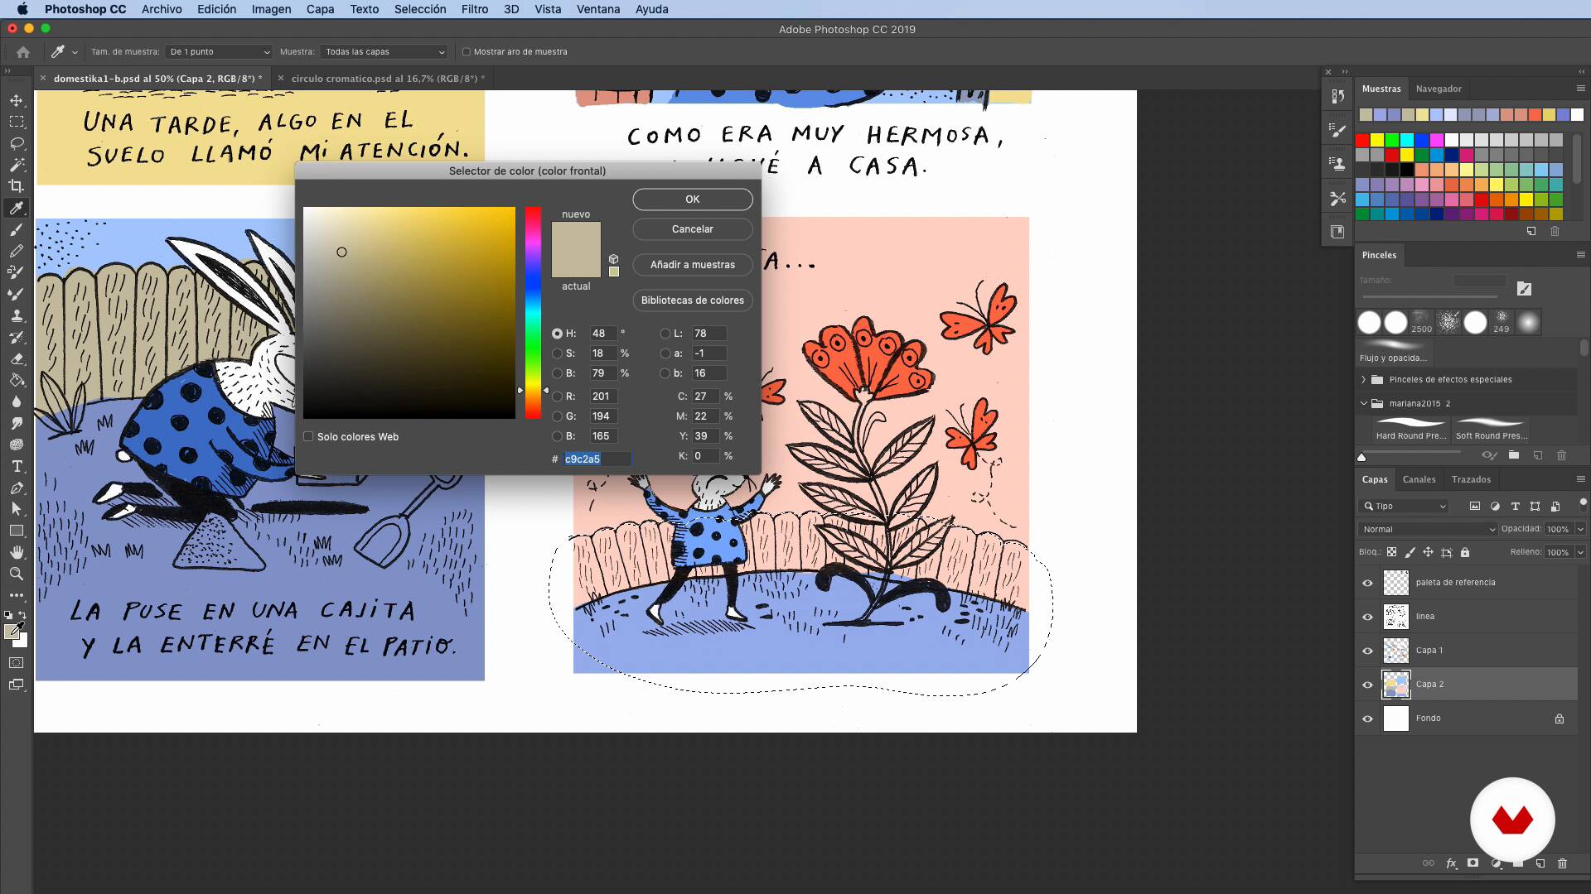Image resolution: width=1591 pixels, height=894 pixels.
Task: Open 'Tam. de muestra' dropdown
Action: [x=219, y=51]
